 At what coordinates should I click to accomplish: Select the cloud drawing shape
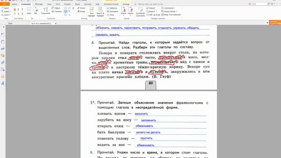(69, 8)
